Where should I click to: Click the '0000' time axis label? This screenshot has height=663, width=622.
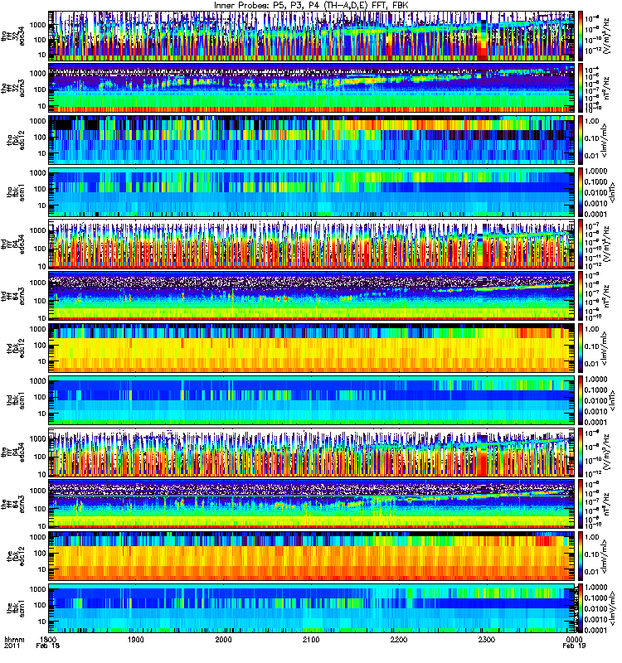click(574, 640)
